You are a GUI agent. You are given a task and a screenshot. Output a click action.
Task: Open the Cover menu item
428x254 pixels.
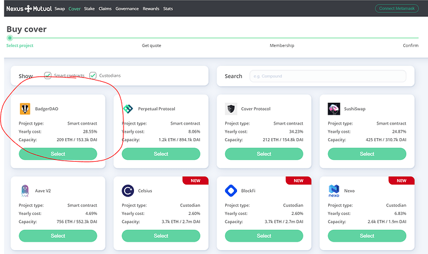pos(74,9)
